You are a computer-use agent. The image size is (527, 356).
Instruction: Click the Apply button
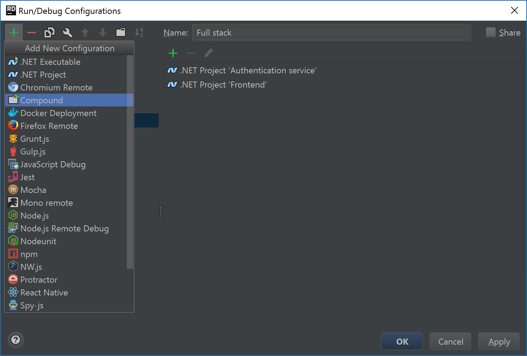[499, 341]
